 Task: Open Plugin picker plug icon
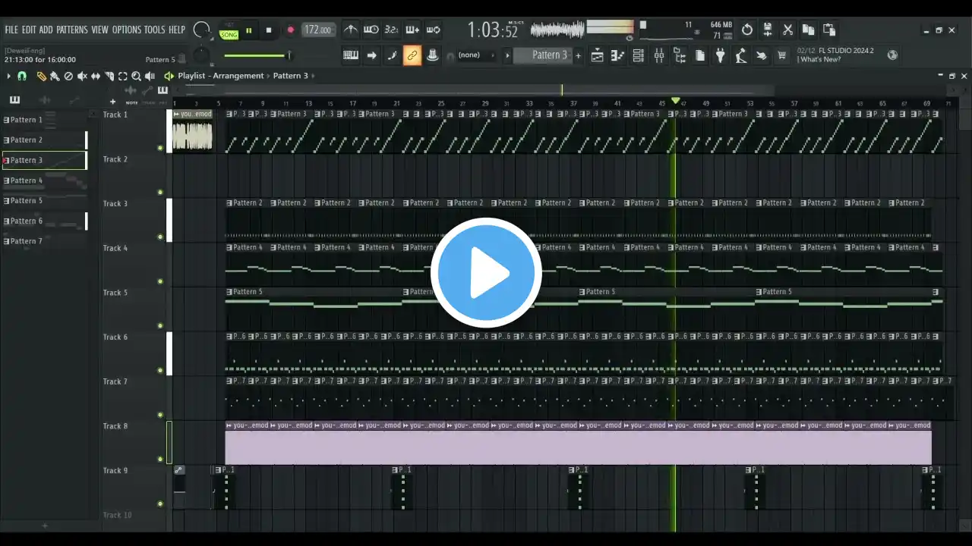(720, 55)
